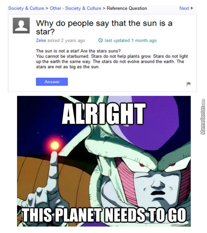
Task: Click the ALRIGHT meme caption
Action: click(104, 114)
